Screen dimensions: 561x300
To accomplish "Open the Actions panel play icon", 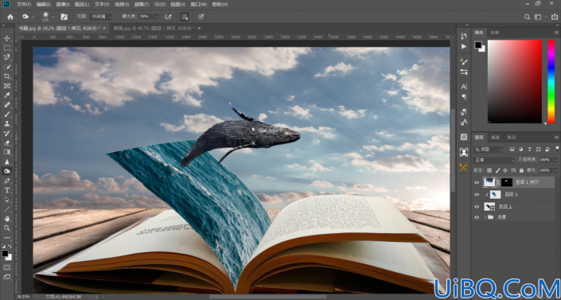I will (x=464, y=46).
